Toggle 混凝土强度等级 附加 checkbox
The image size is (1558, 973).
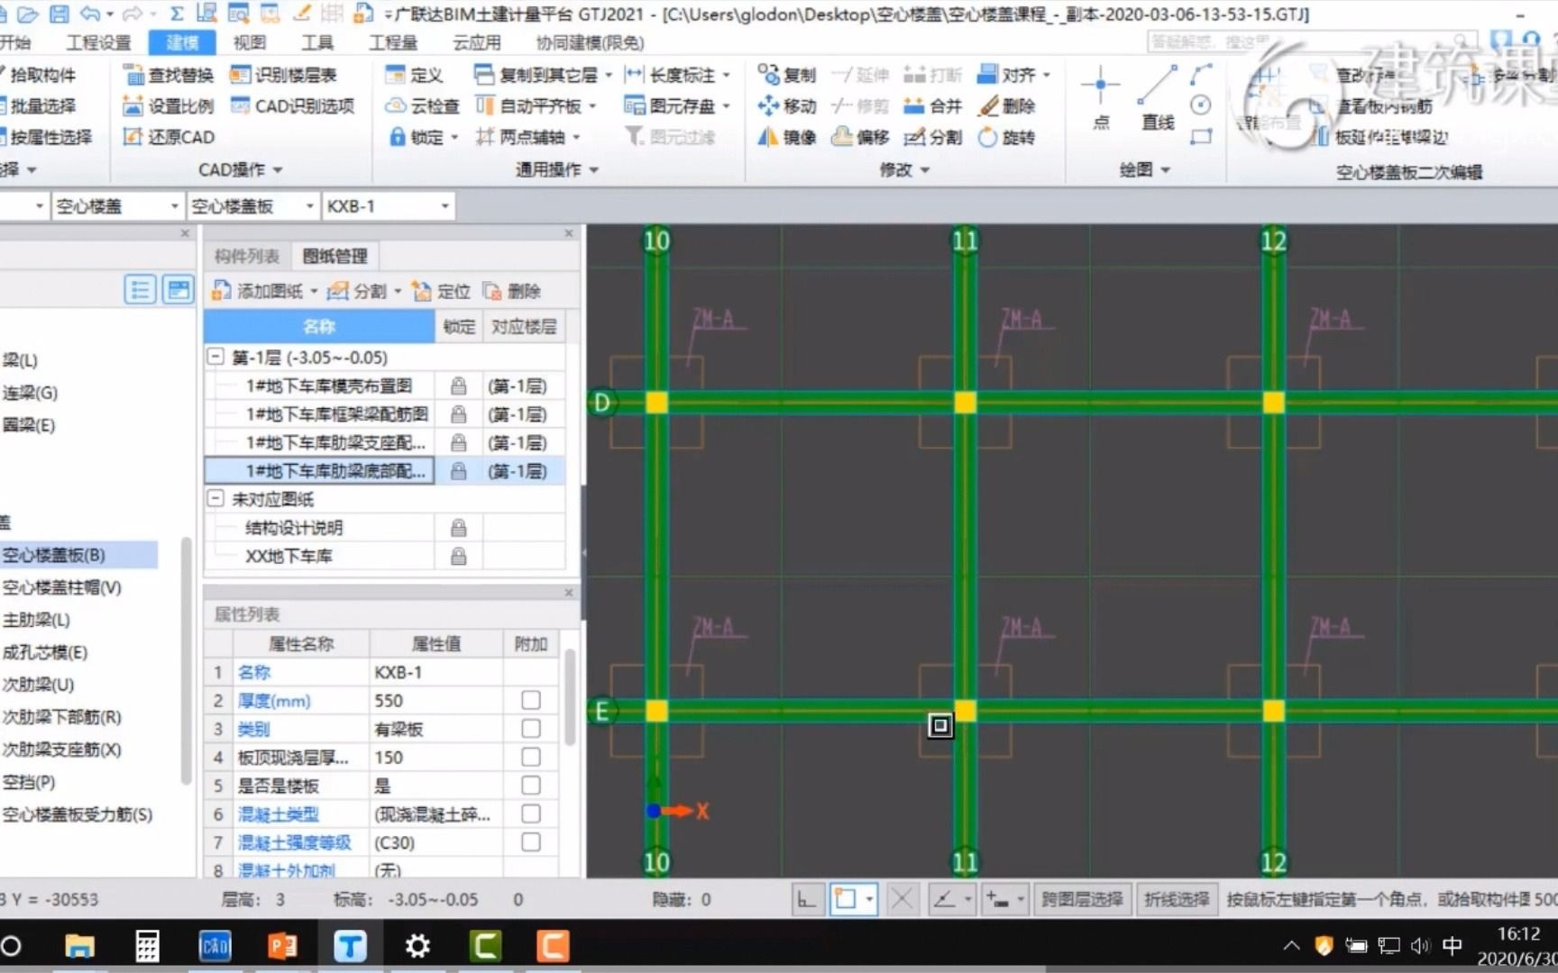click(531, 841)
